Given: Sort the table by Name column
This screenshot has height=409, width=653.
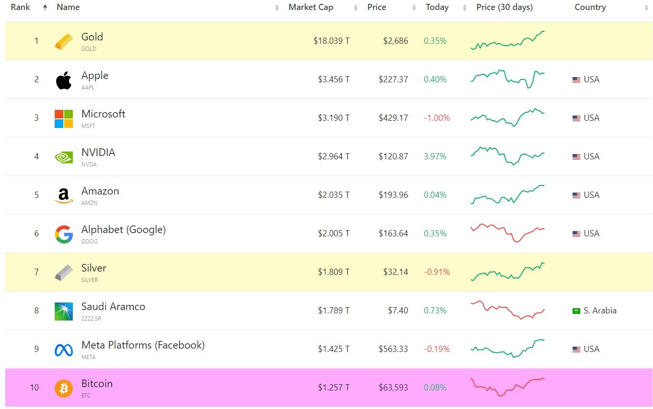Looking at the screenshot, I should (68, 7).
